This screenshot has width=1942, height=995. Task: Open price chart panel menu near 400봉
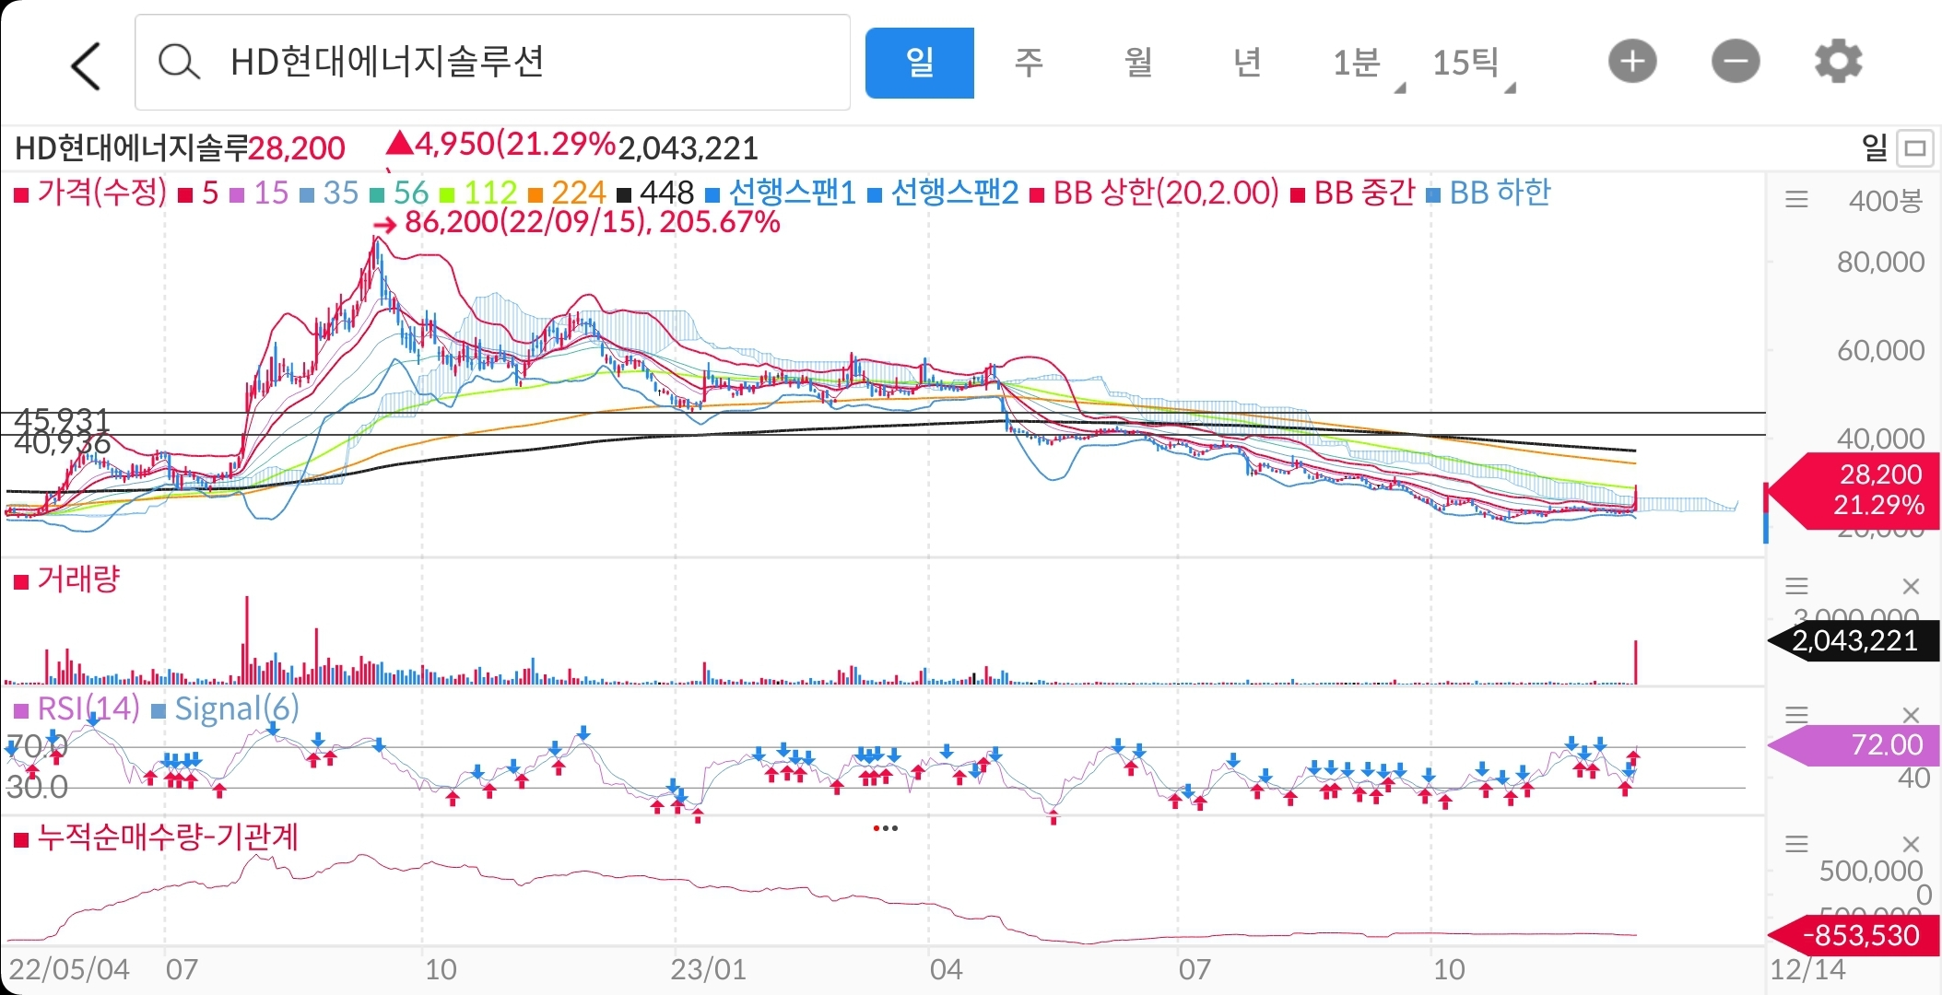[x=1796, y=199]
